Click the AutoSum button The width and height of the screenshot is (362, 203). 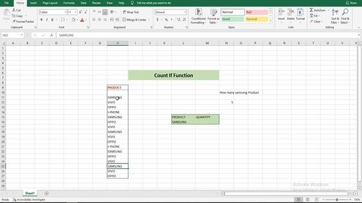pos(317,10)
